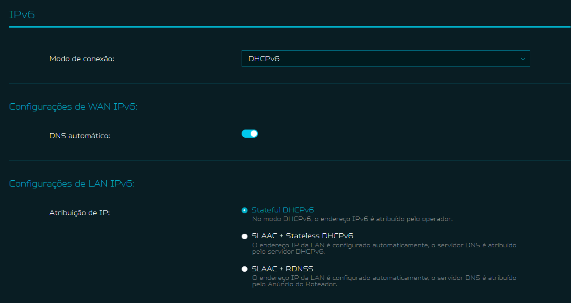Disable the DNS automático switch
This screenshot has width=571, height=303.
tap(250, 134)
